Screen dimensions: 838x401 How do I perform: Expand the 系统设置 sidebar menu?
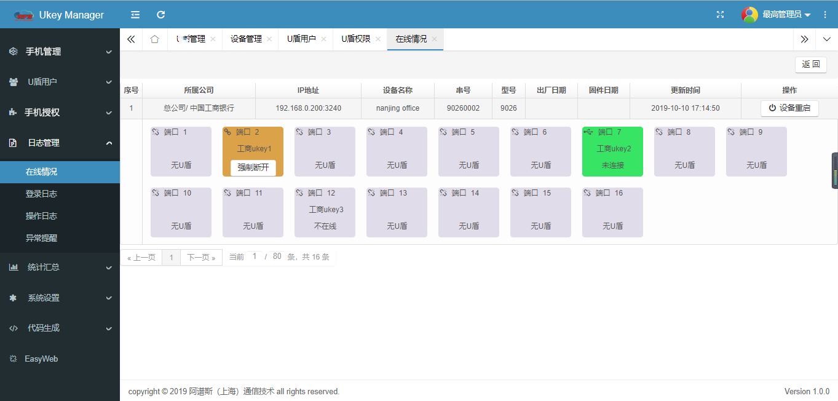click(109, 298)
